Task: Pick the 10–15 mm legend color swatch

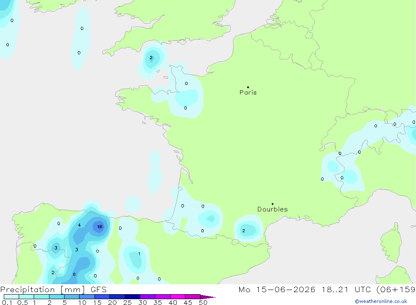Action: pos(87,297)
